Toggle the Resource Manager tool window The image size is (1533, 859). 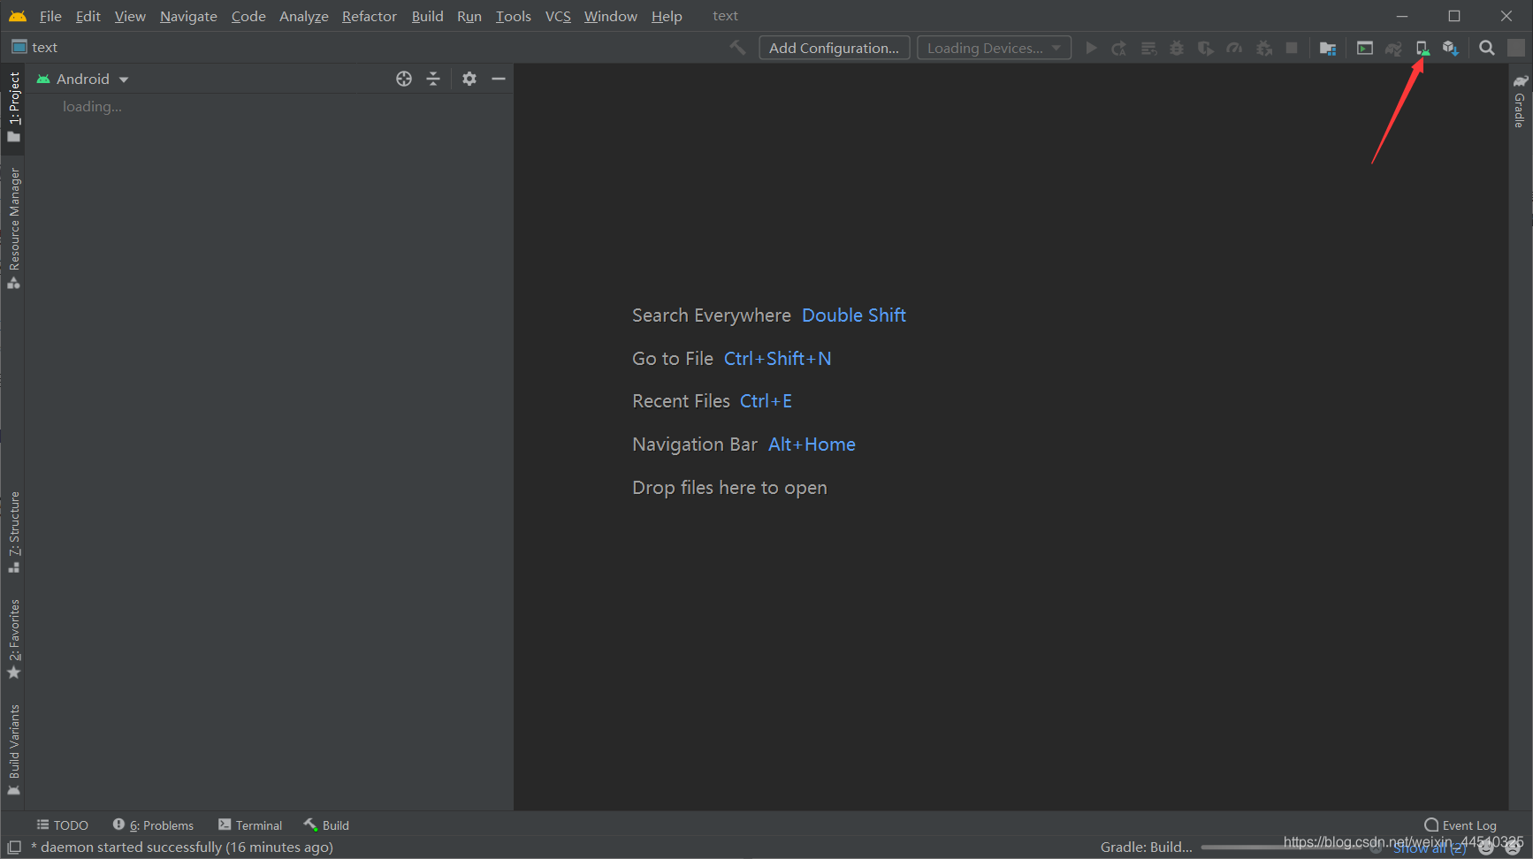13,229
